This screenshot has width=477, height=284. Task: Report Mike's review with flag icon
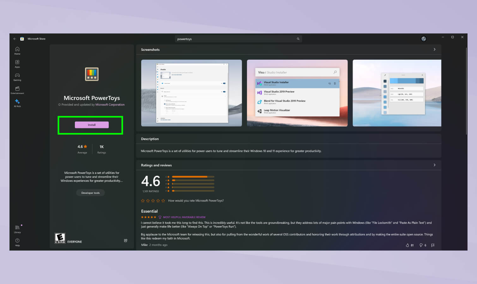coord(433,245)
